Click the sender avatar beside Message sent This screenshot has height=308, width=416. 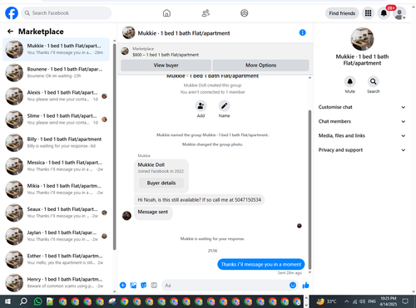click(x=126, y=216)
